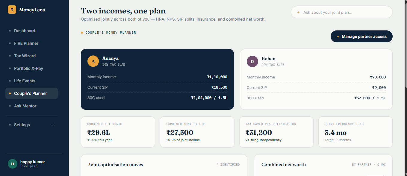Expand the Settings plus expander
Screen dimensions: 407x176
[53, 125]
